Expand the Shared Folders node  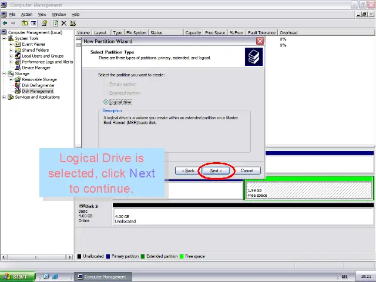tap(11, 50)
